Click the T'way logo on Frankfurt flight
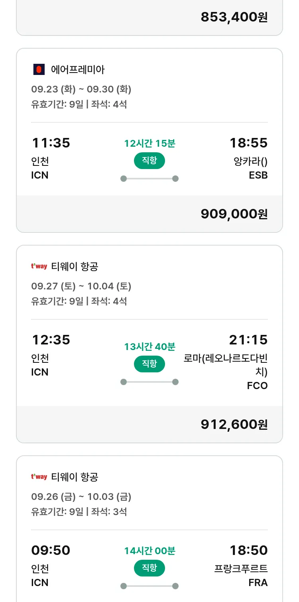Viewport: 299px width, 602px height. pos(39,477)
